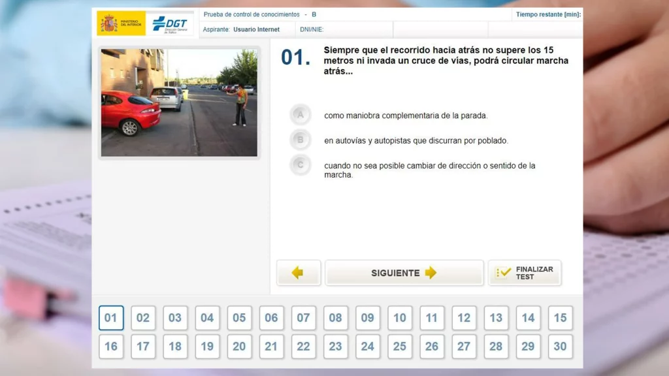
Task: Click answer text about 'autovías y autopistas'
Action: pyautogui.click(x=416, y=140)
